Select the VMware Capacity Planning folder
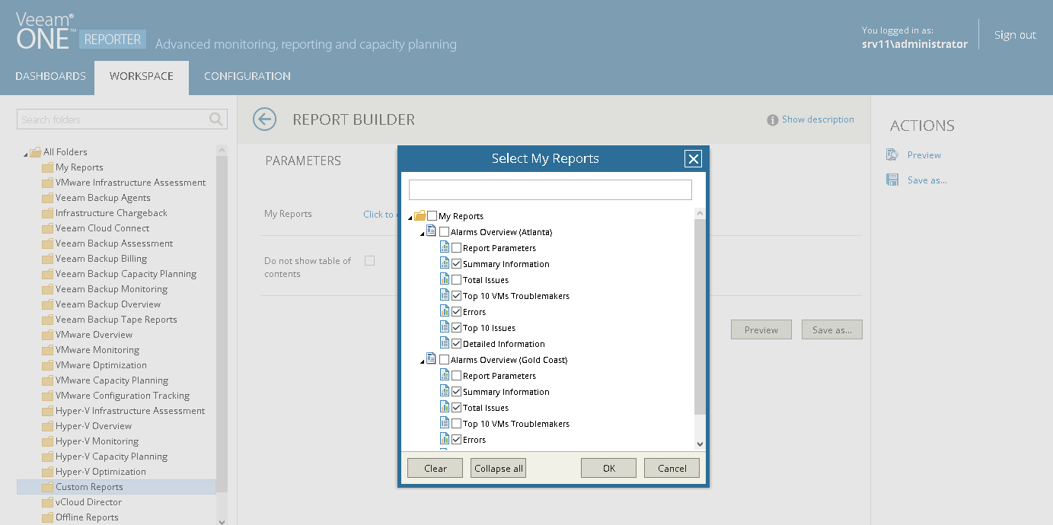The image size is (1053, 525). pyautogui.click(x=112, y=380)
